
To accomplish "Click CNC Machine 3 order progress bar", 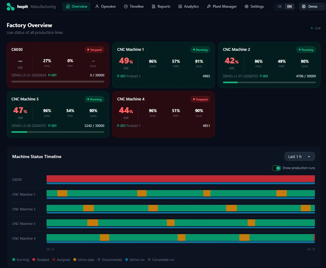I will click(x=58, y=132).
